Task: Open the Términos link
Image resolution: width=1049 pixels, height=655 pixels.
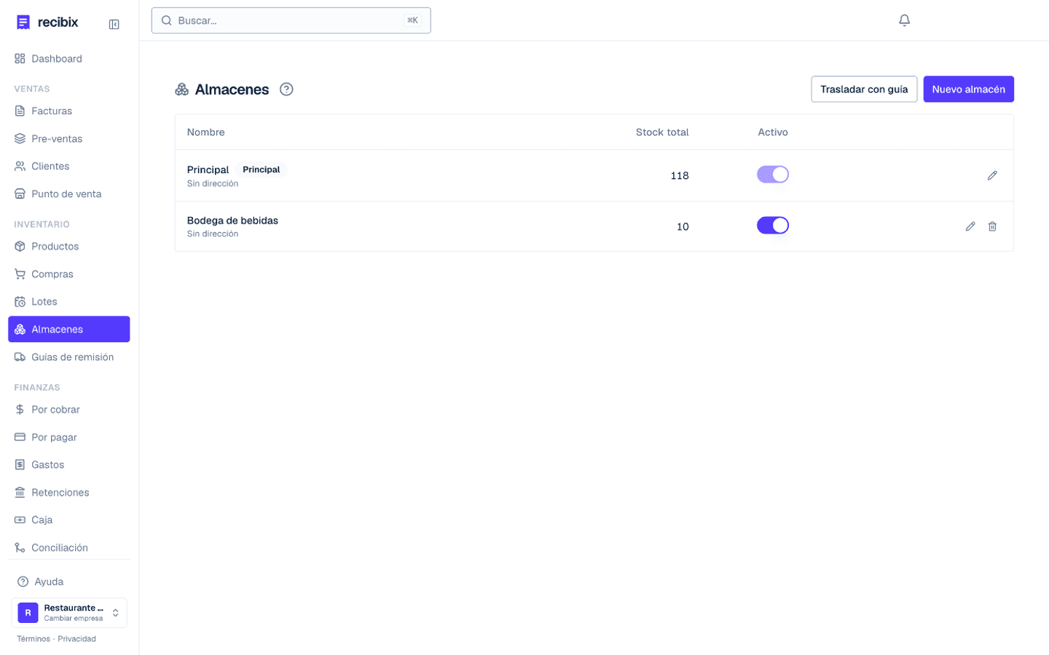Action: tap(34, 639)
